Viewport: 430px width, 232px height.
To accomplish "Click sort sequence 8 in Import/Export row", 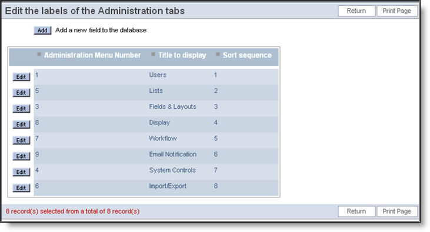I will coord(216,186).
